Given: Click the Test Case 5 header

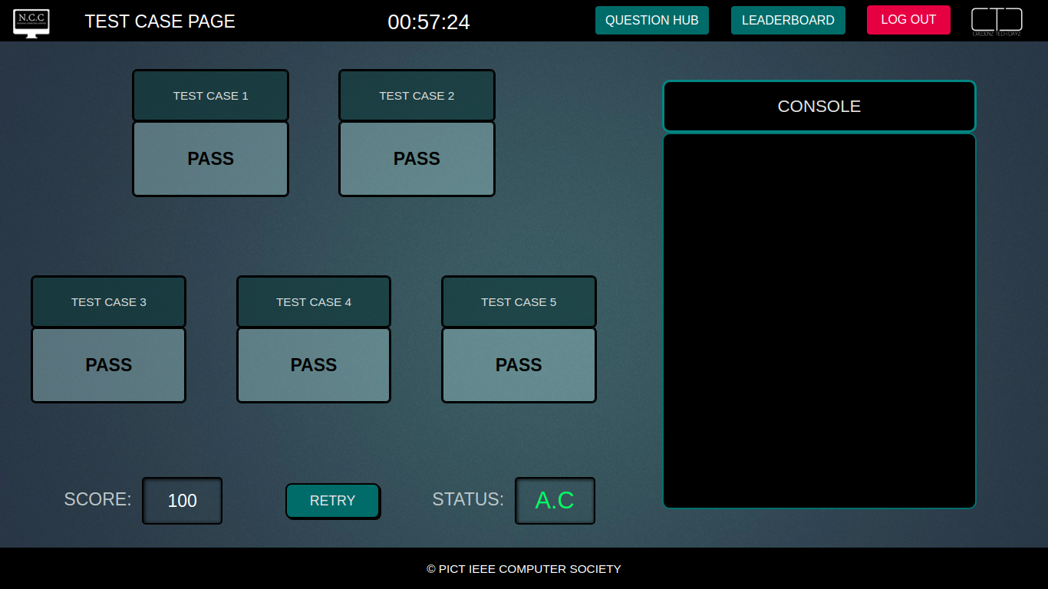Looking at the screenshot, I should coord(519,302).
